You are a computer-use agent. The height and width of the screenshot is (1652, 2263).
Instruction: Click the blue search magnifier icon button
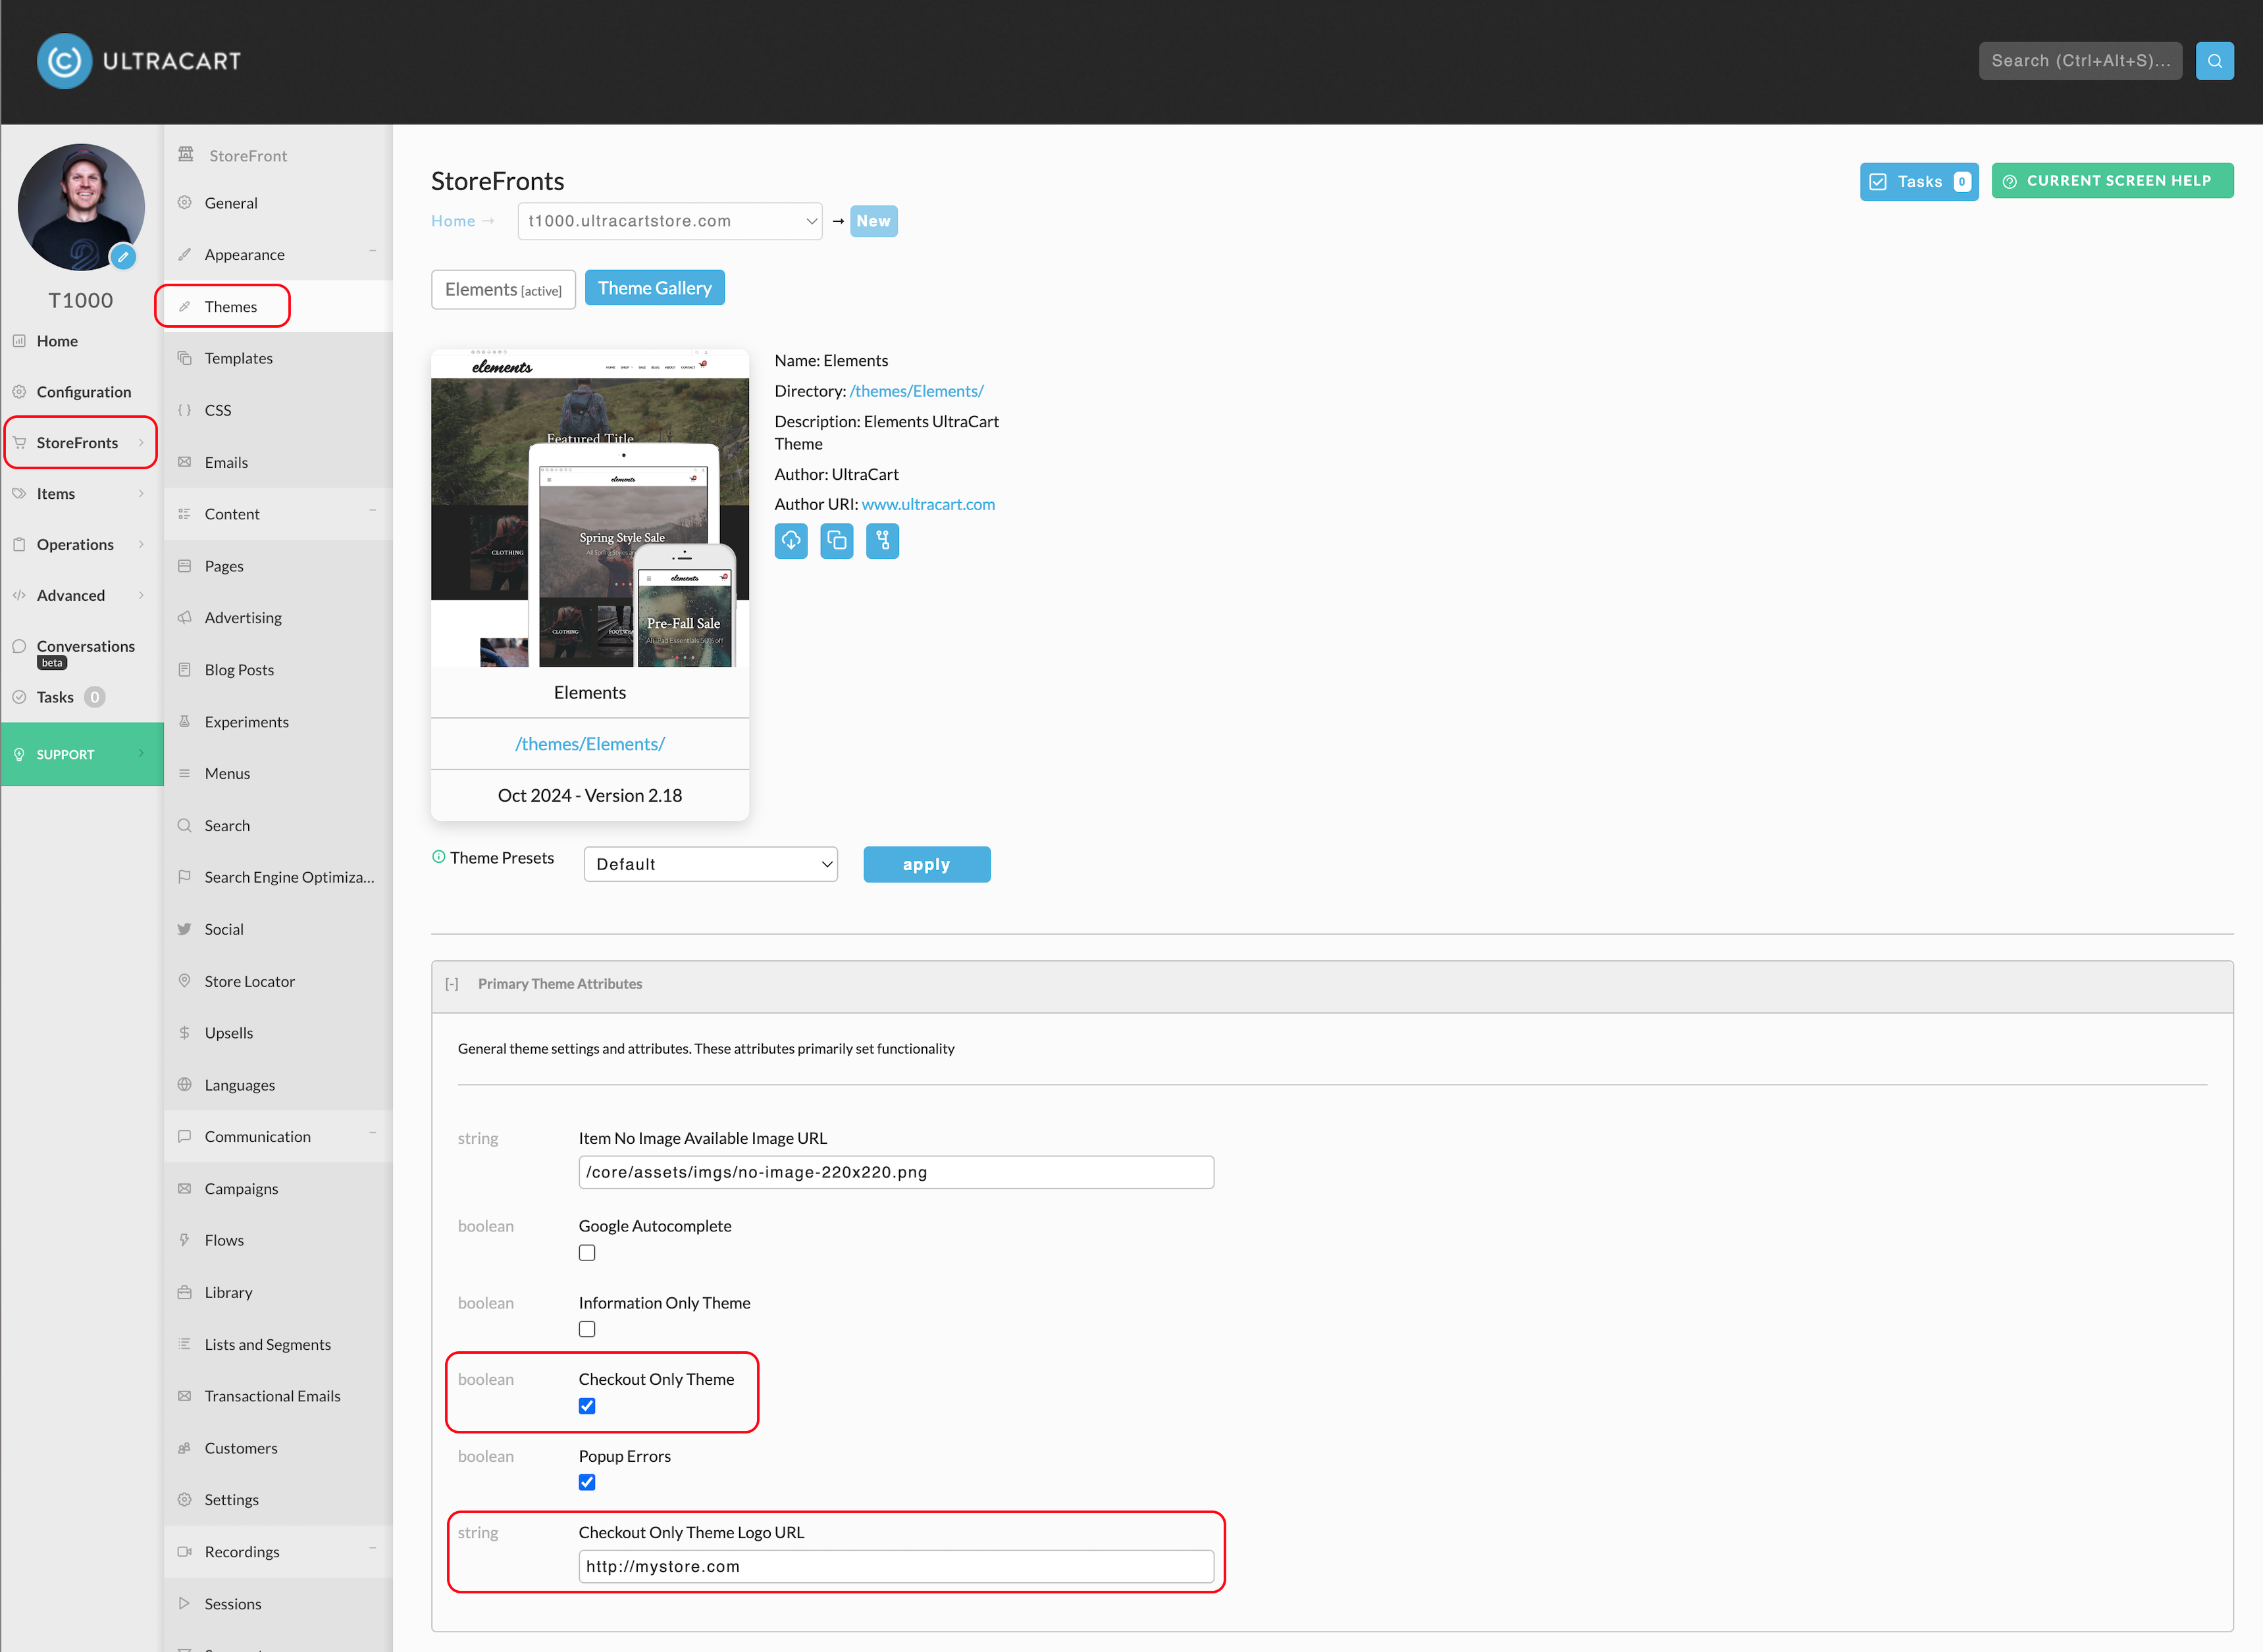(x=2214, y=61)
